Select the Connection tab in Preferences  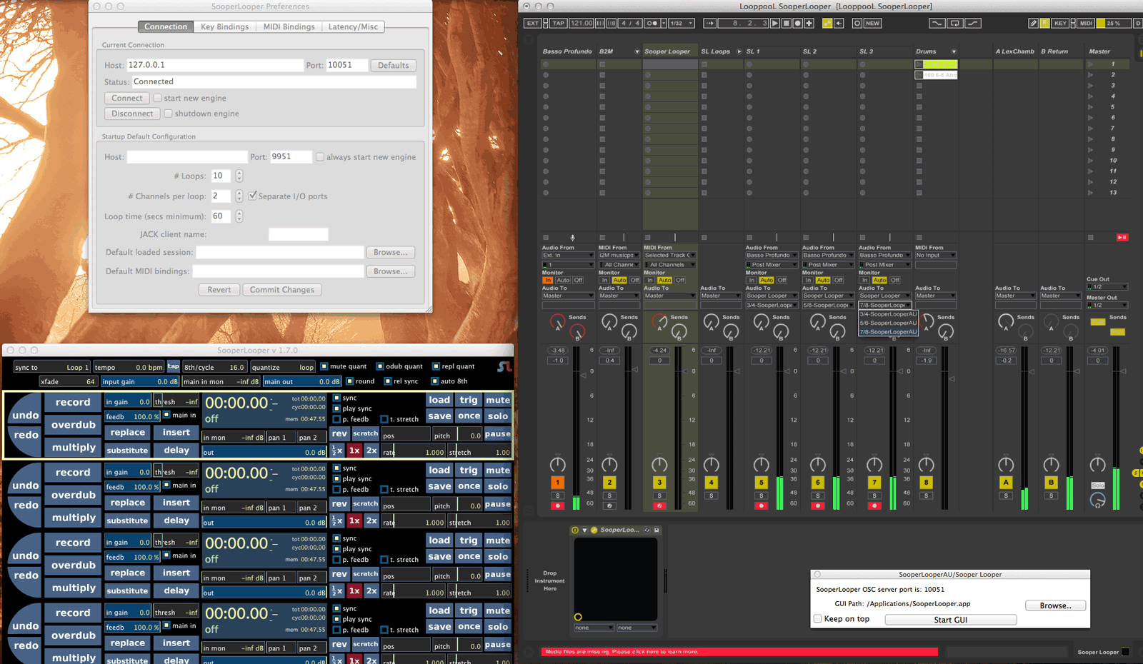tap(166, 26)
